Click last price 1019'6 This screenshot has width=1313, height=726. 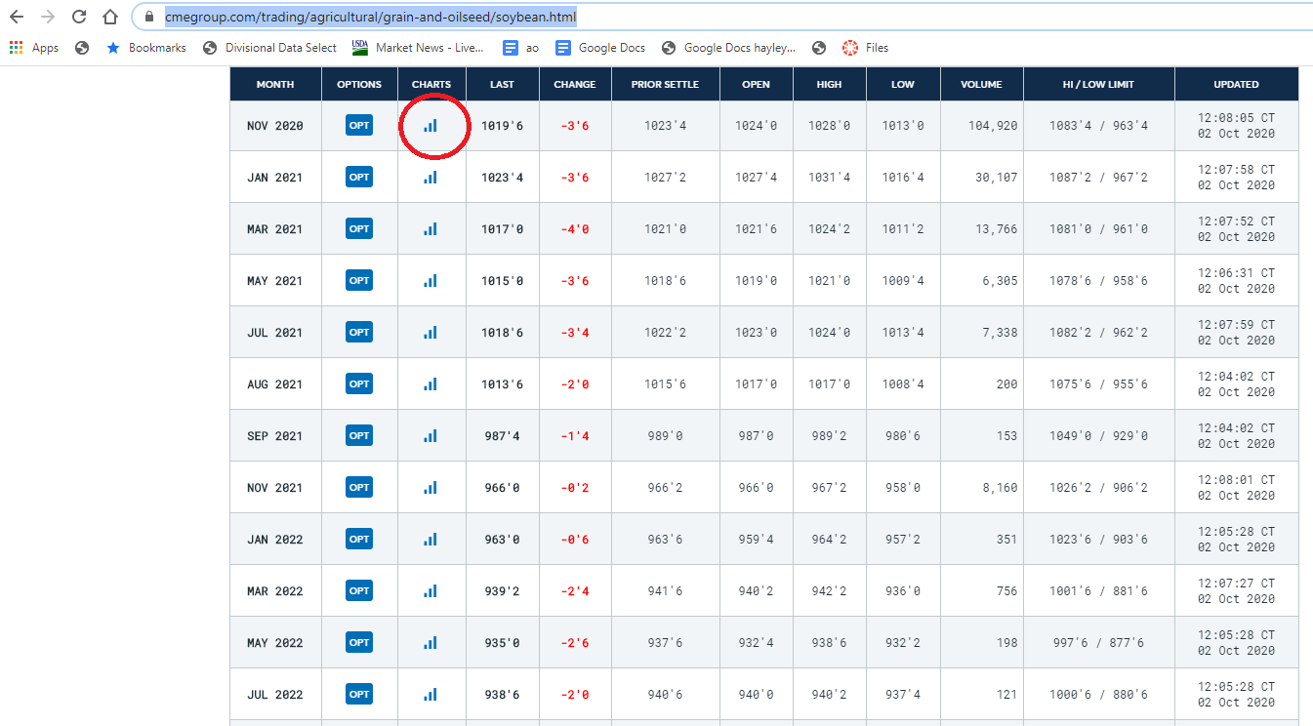[x=503, y=126]
